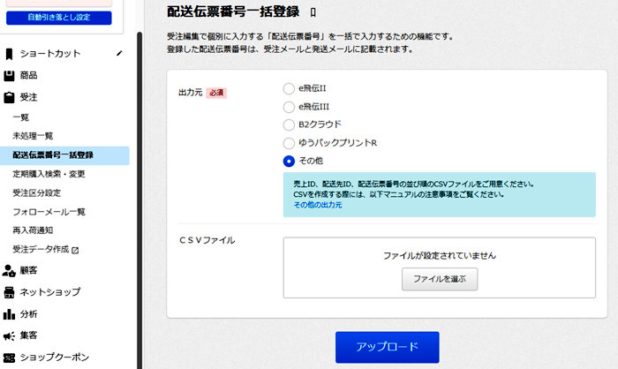Edit shortcuts with the pencil icon
The image size is (618, 369).
119,53
